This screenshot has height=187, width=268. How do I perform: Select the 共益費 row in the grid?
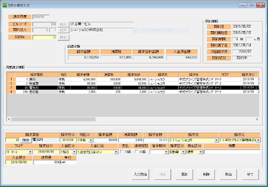point(133,83)
